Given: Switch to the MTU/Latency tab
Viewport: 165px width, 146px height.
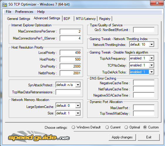Looking at the screenshot, I should pyautogui.click(x=86, y=19).
